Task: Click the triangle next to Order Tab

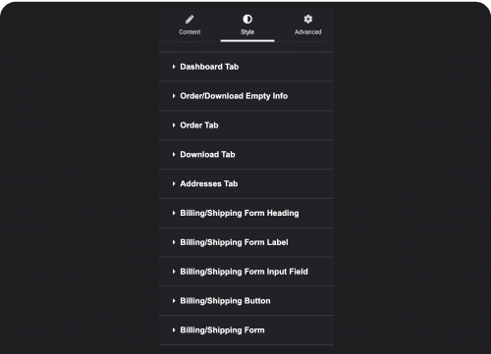Action: click(x=174, y=126)
